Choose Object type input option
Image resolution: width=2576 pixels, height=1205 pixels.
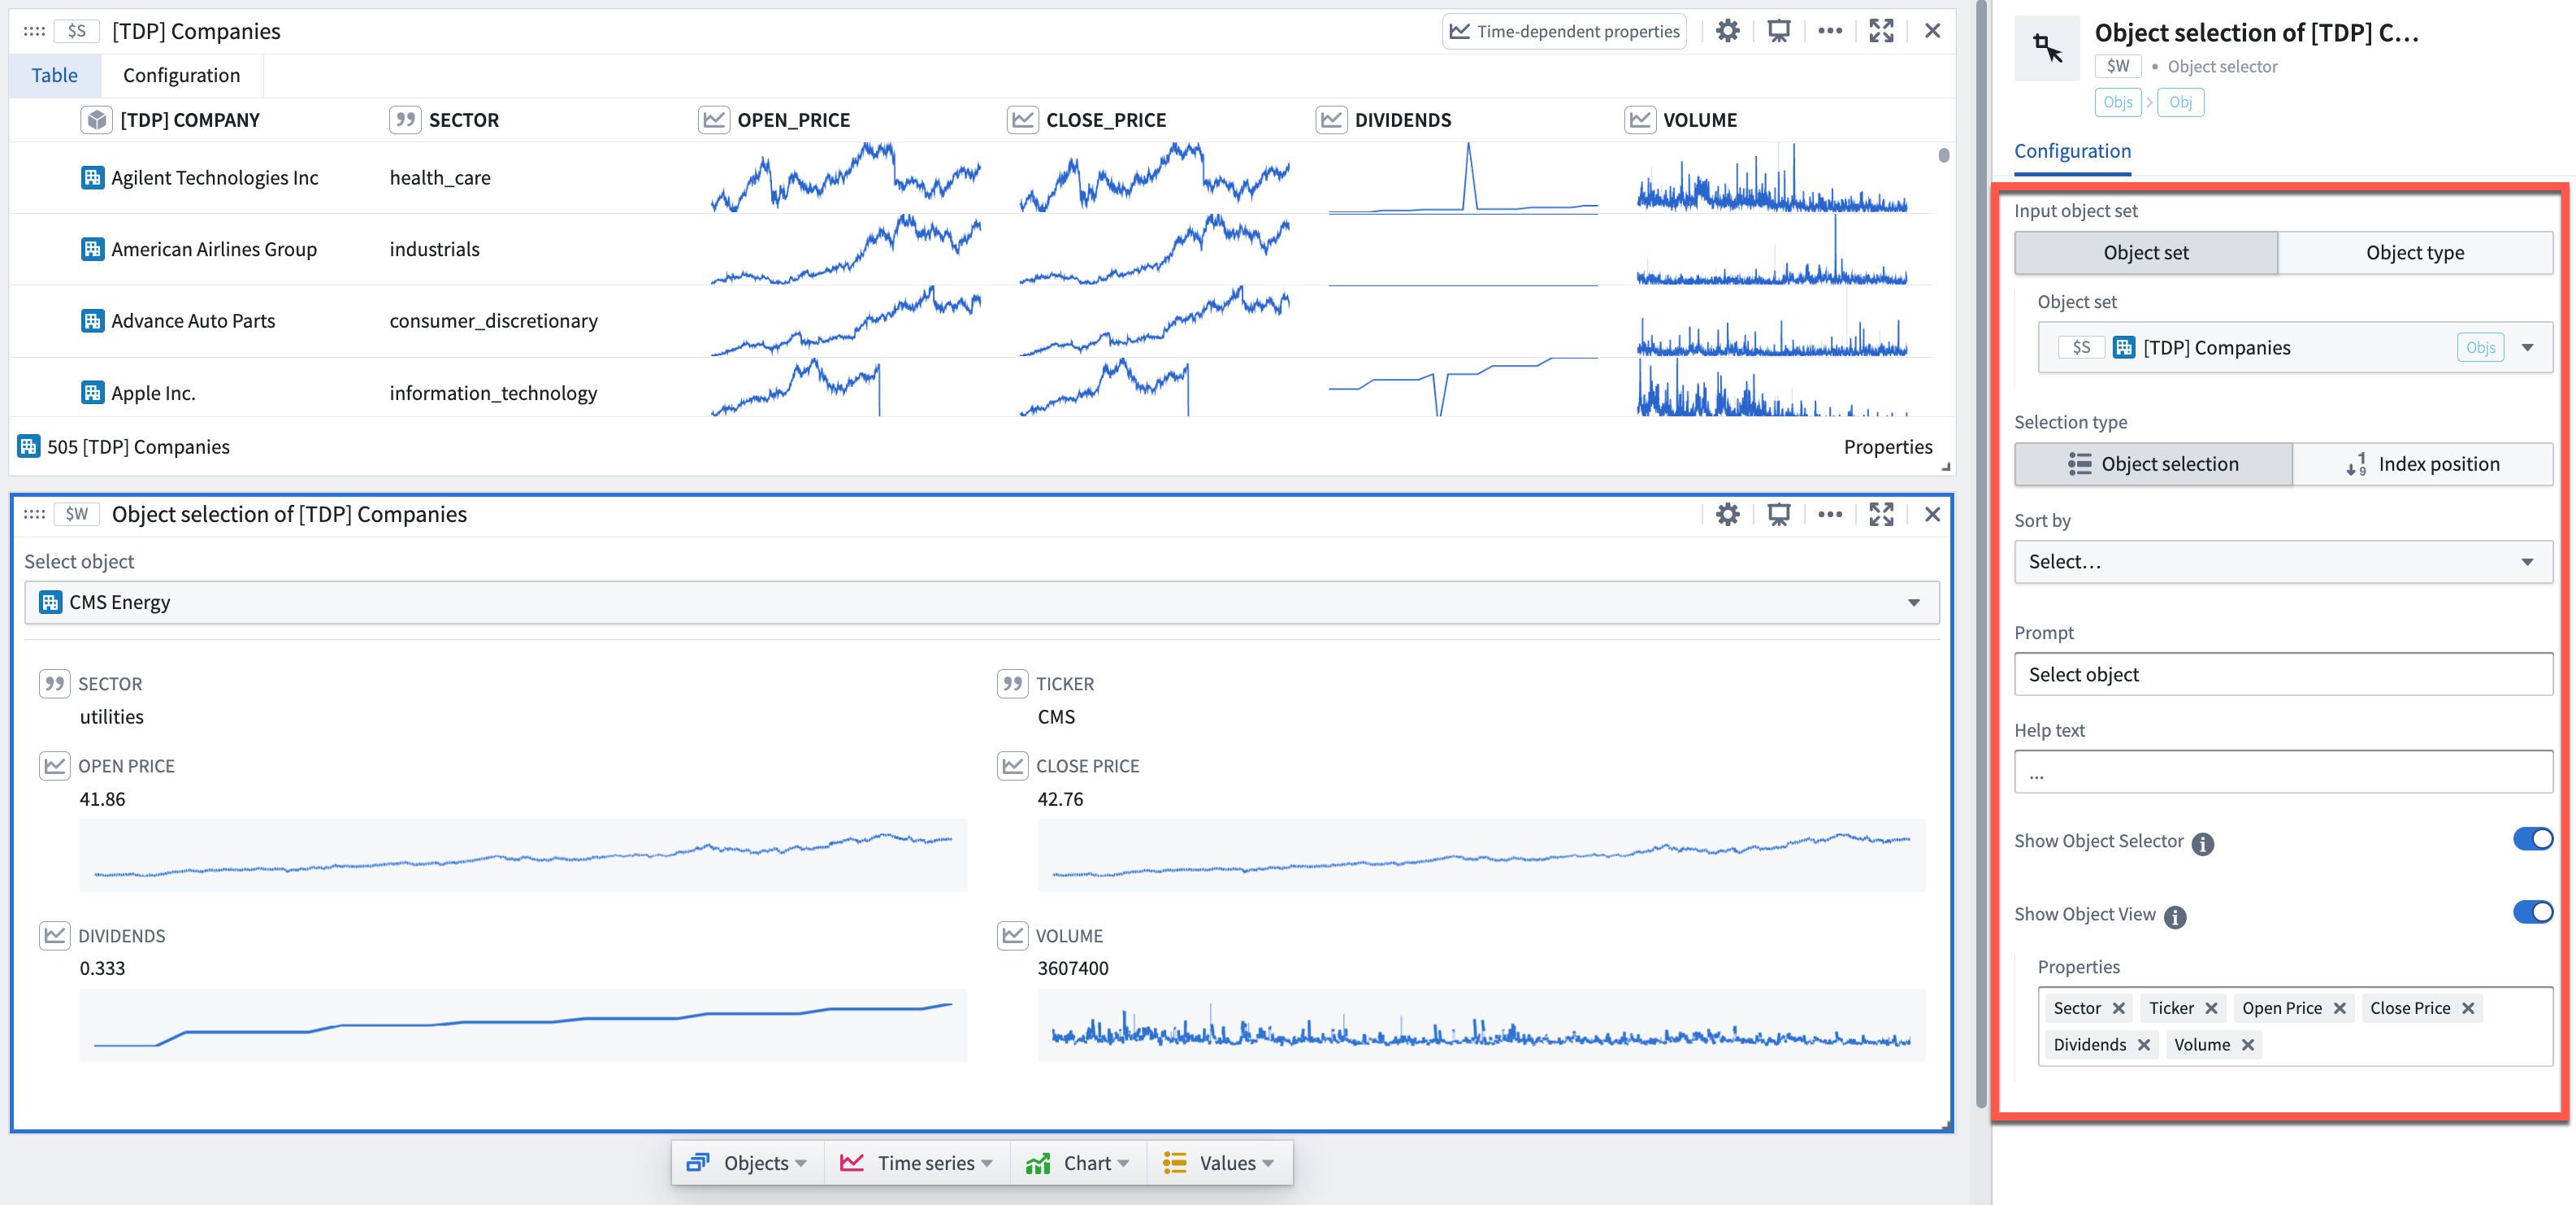pyautogui.click(x=2414, y=252)
